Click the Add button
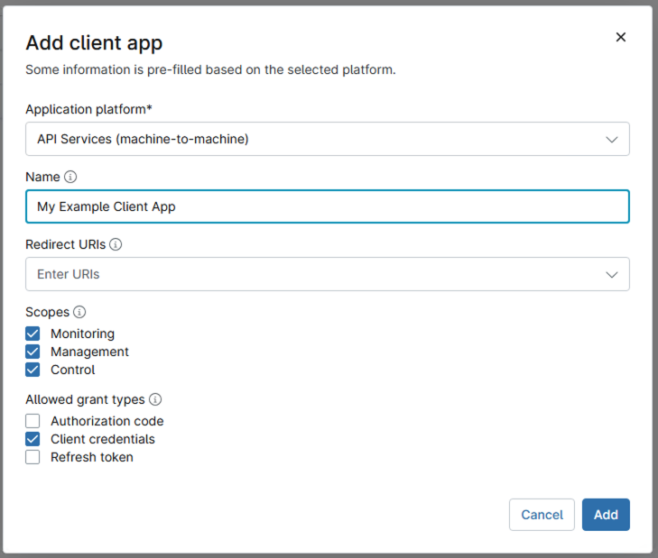The image size is (658, 558). [606, 515]
